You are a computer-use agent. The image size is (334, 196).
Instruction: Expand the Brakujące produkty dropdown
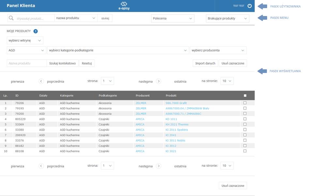point(227,18)
